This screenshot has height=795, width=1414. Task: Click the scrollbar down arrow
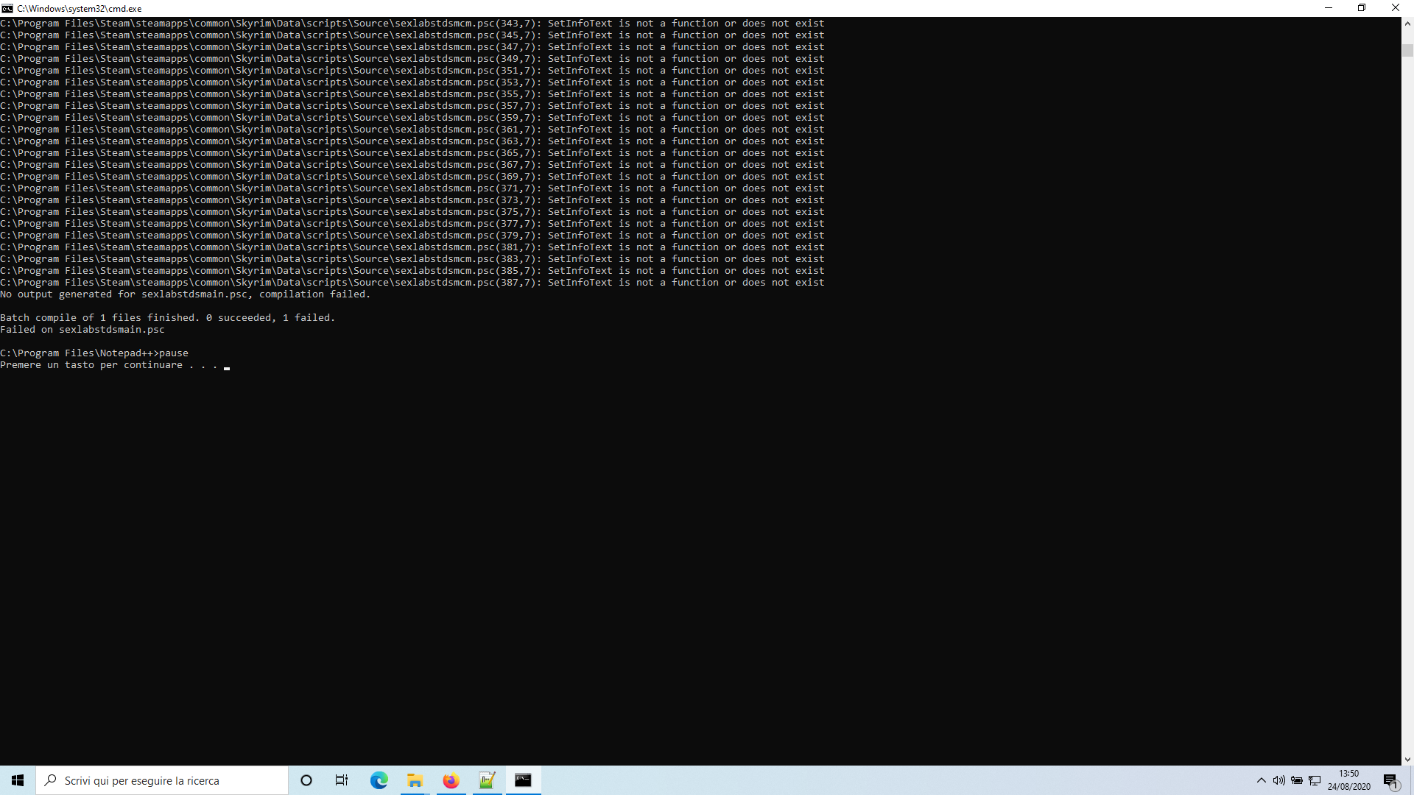pos(1407,759)
